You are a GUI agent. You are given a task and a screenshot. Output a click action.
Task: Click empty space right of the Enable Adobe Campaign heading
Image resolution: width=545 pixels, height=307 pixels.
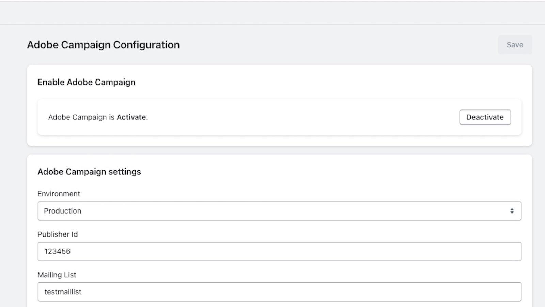coord(307,82)
